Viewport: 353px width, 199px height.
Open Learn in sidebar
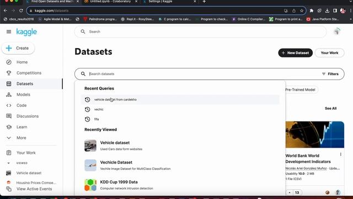(22, 127)
